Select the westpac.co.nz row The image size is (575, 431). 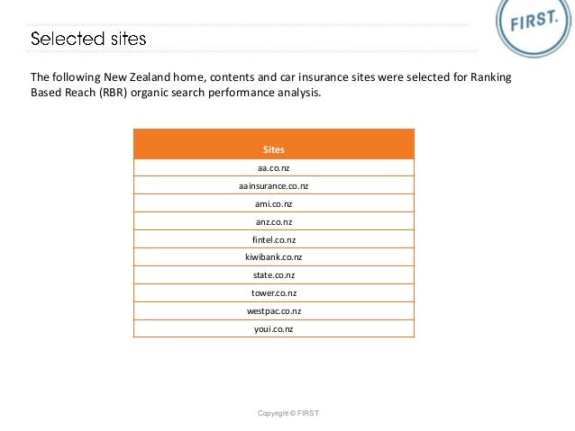click(274, 311)
